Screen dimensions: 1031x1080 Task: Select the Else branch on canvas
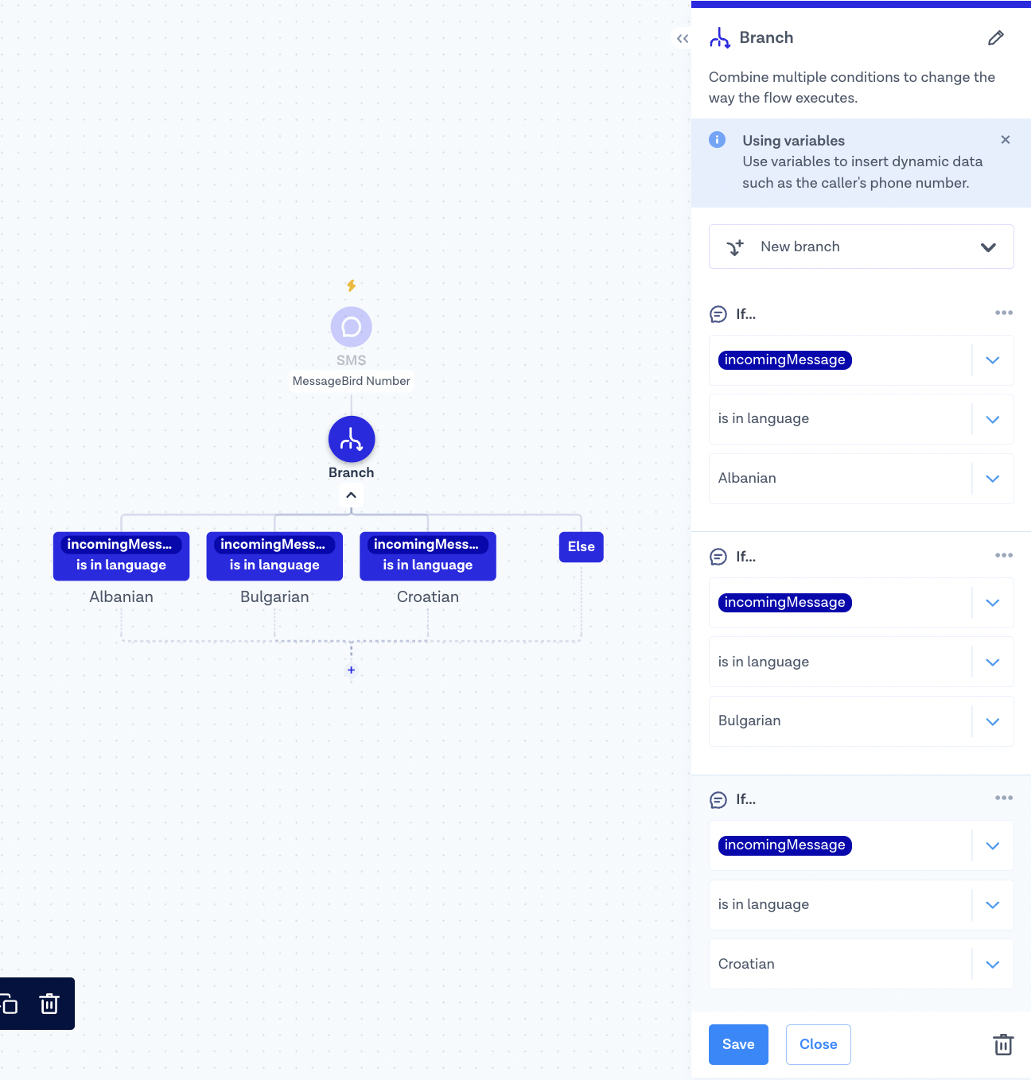pos(581,547)
